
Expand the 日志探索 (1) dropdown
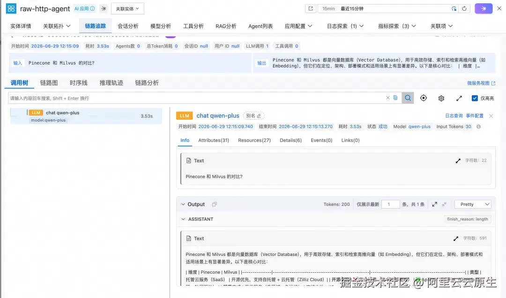click(x=345, y=26)
